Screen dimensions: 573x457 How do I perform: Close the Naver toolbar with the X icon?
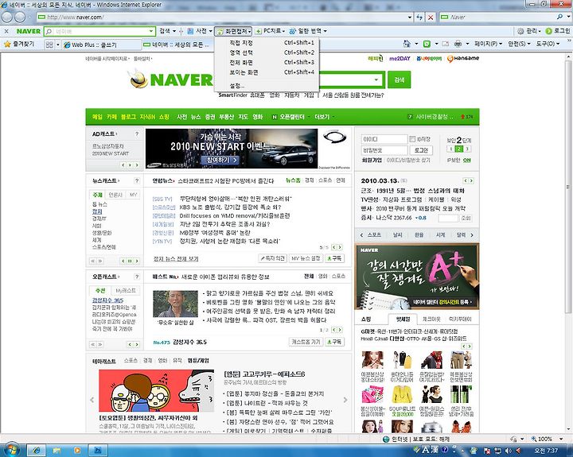point(7,31)
